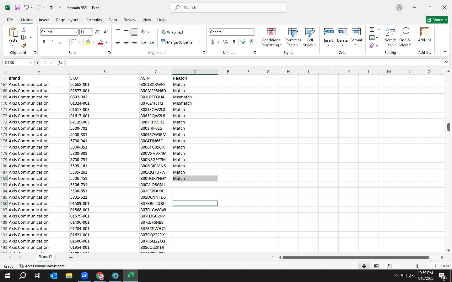Image resolution: width=452 pixels, height=282 pixels.
Task: Open the Merge & Center dropdown arrow
Action: [200, 42]
